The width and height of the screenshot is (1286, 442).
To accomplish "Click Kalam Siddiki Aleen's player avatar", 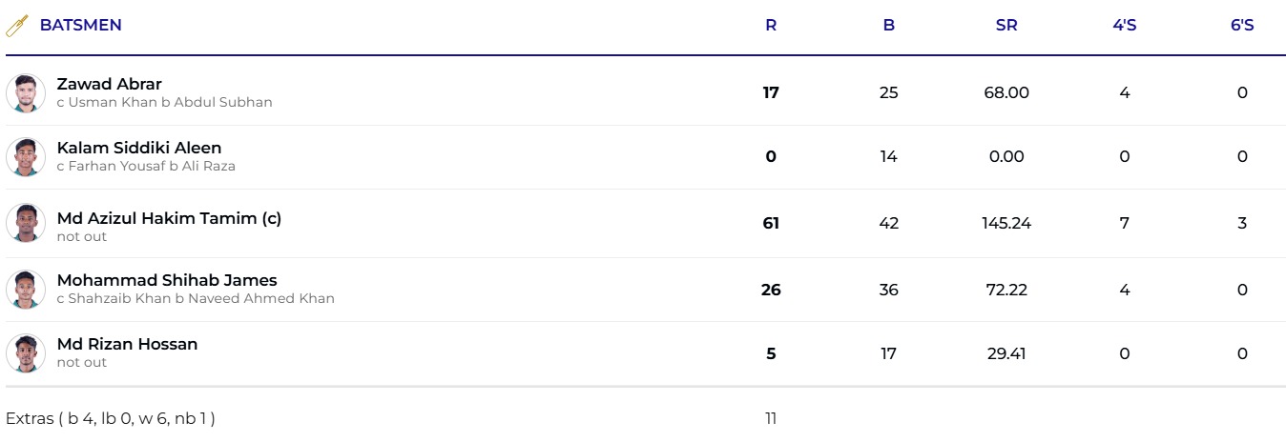I will click(x=26, y=157).
